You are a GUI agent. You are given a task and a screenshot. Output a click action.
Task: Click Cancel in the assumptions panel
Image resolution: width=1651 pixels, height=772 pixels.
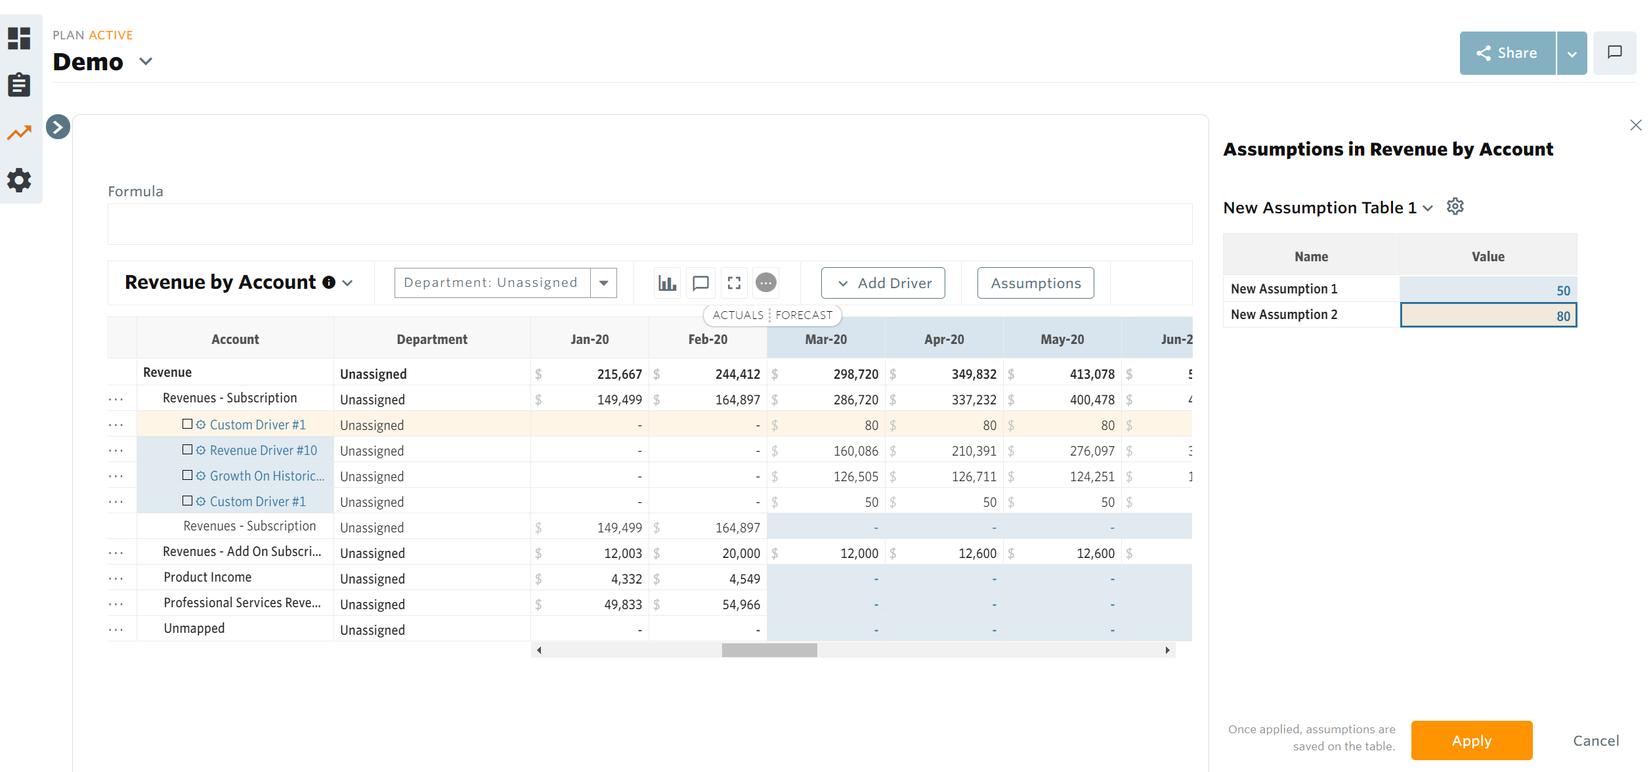(1595, 740)
